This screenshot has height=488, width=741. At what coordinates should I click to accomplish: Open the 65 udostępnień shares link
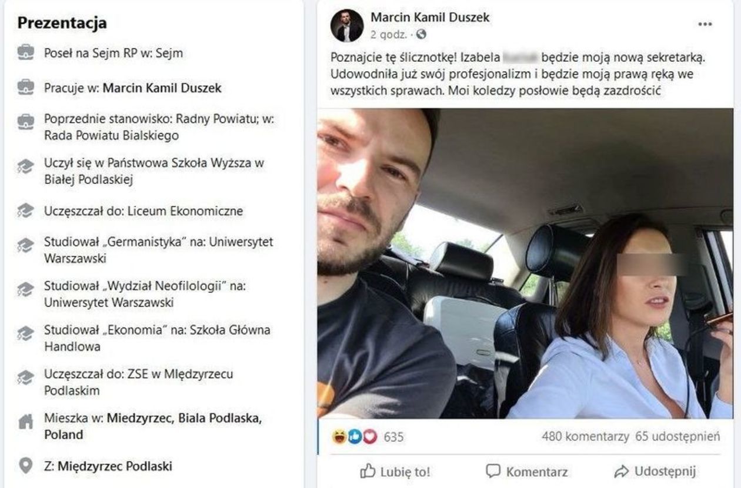pyautogui.click(x=677, y=437)
